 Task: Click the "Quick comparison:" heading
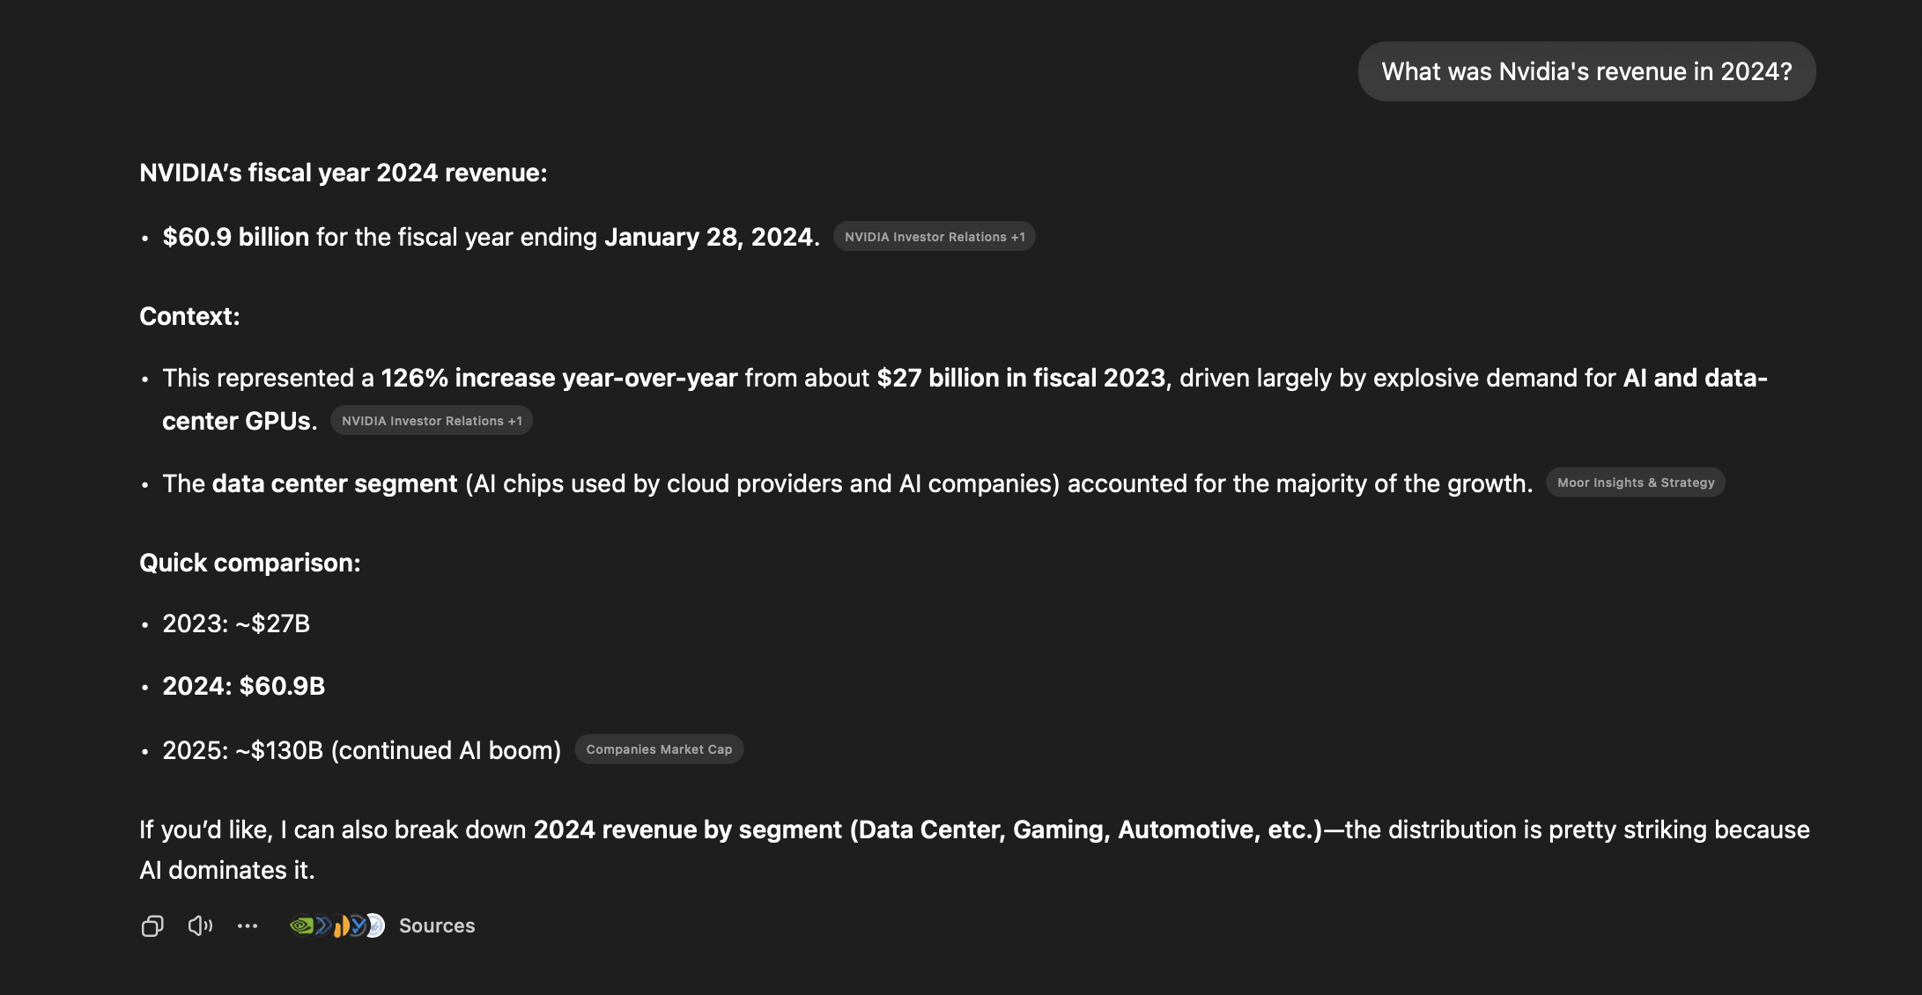point(249,563)
